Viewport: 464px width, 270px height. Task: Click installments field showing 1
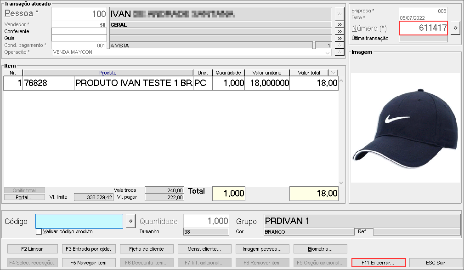[323, 46]
